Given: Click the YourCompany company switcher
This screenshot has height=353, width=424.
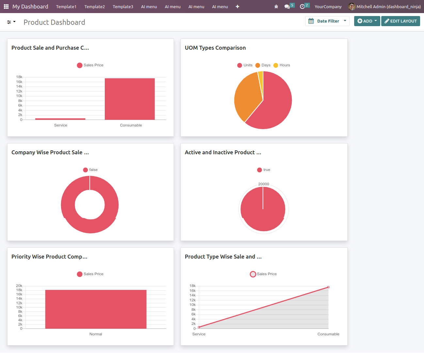Looking at the screenshot, I should [x=328, y=7].
